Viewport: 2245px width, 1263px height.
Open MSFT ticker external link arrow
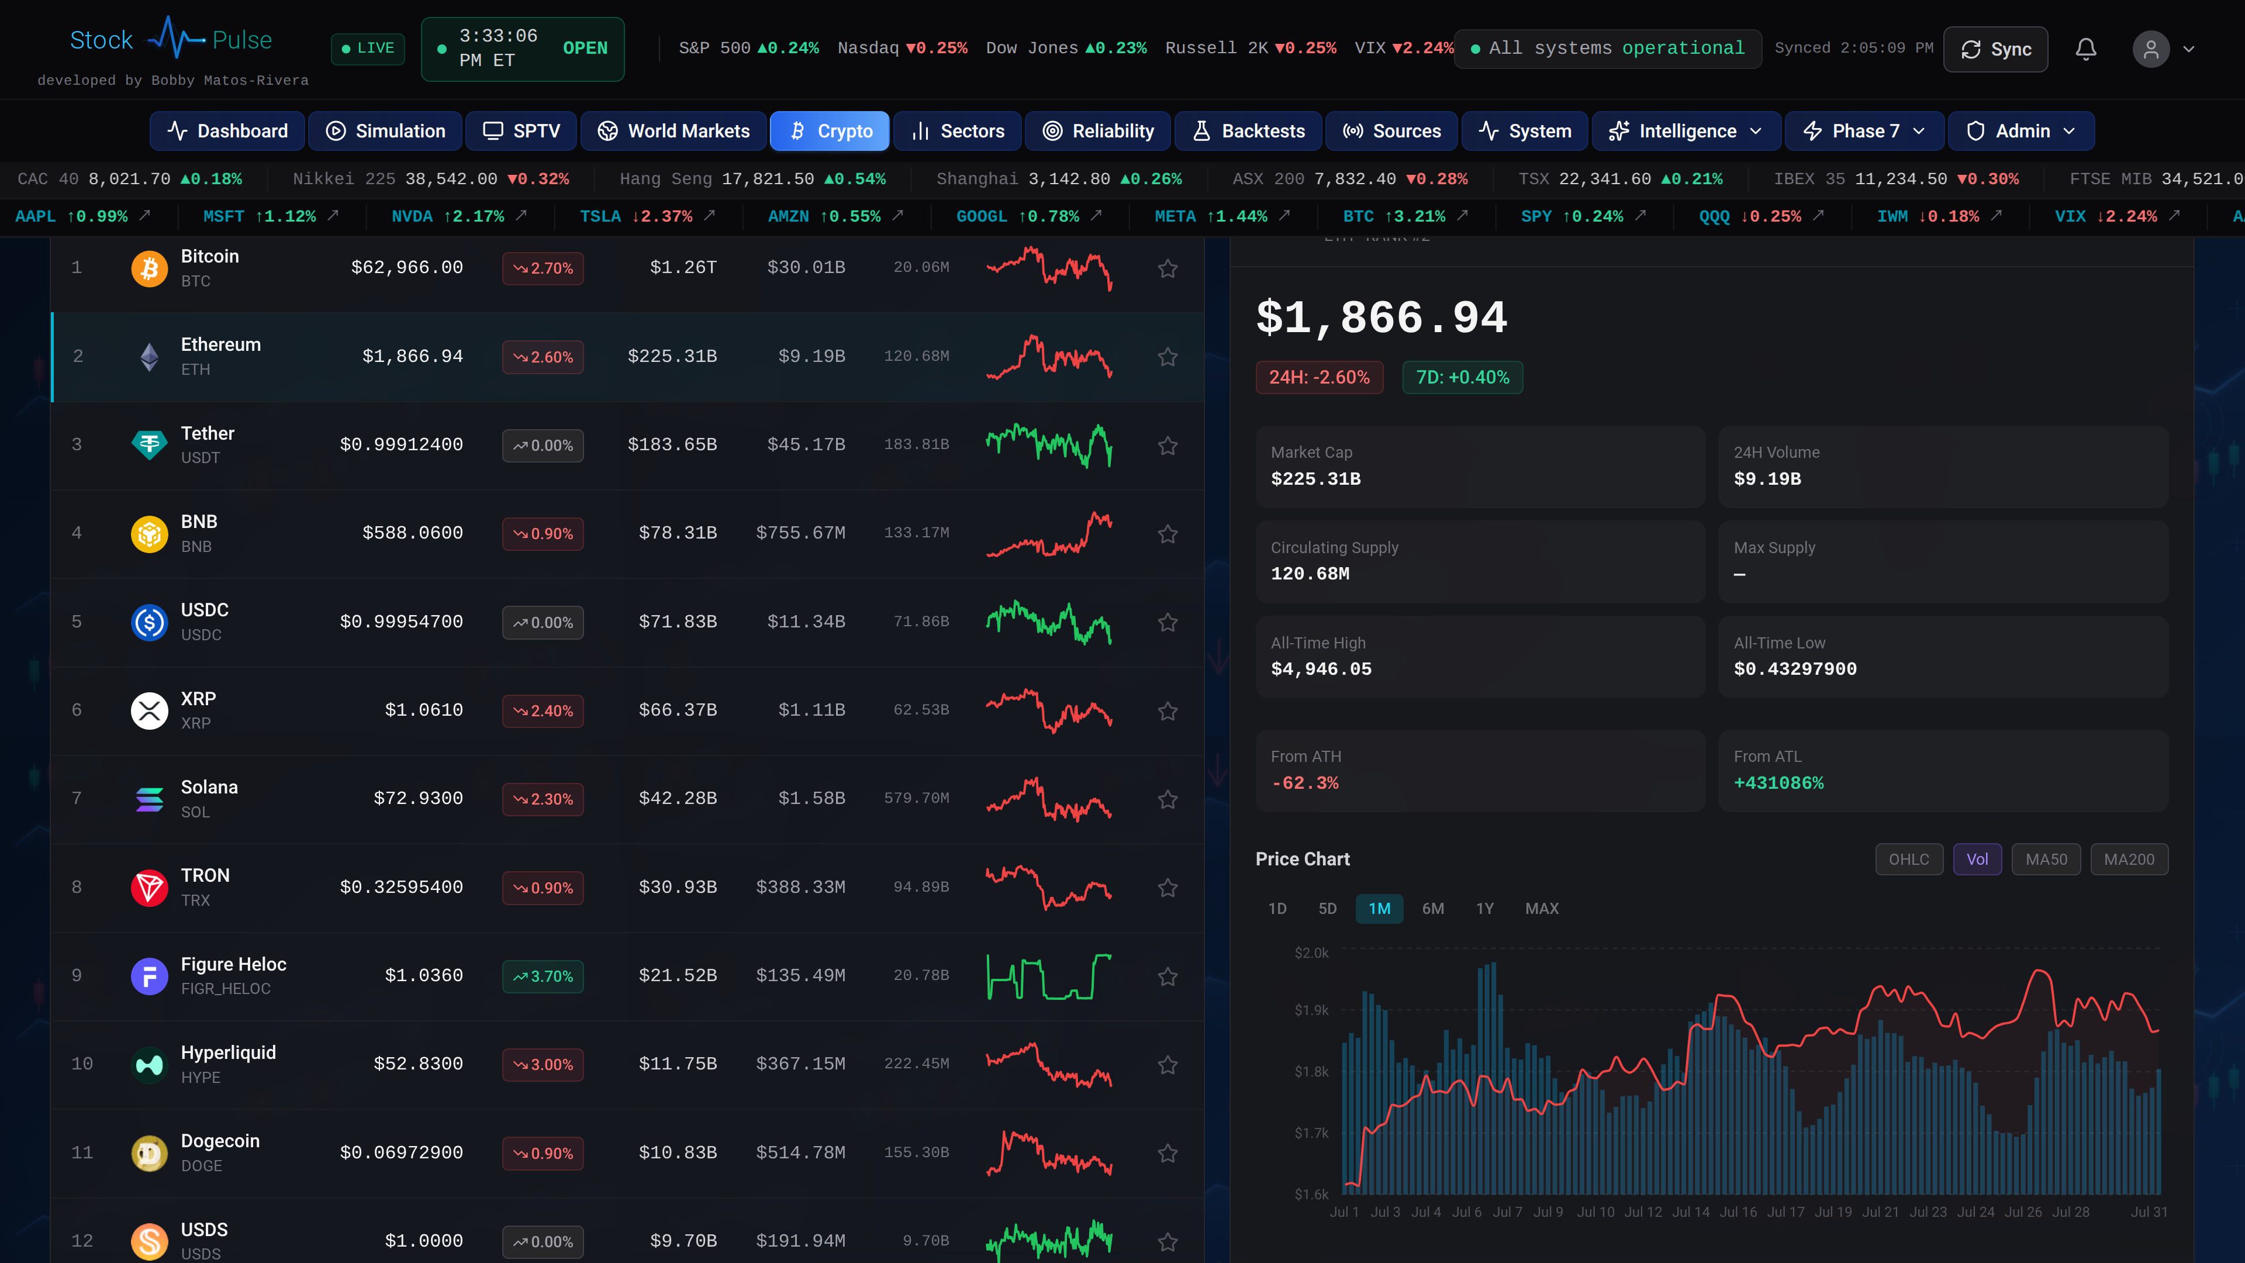tap(333, 215)
